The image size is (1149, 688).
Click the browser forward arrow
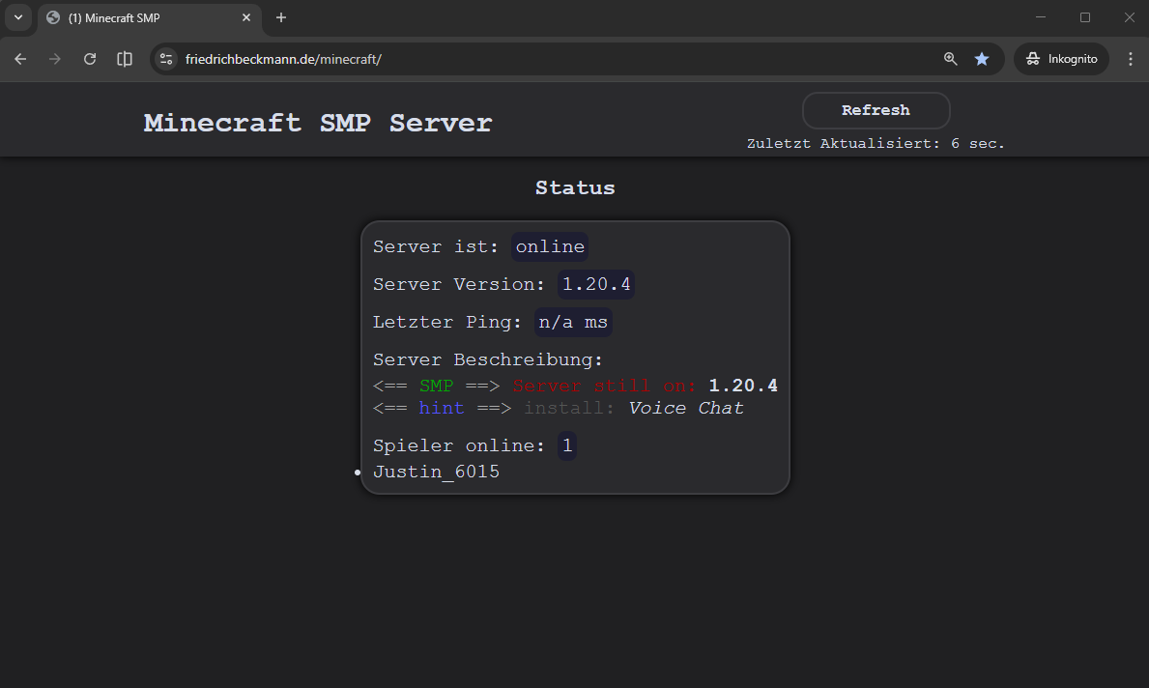click(x=55, y=59)
